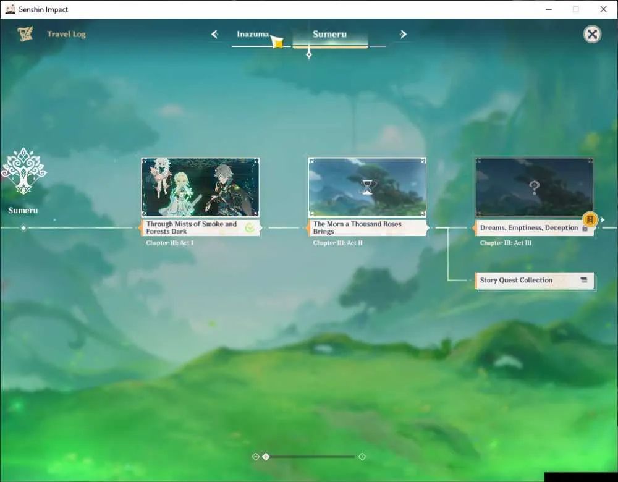Click the Act I character thumbnail image

[x=200, y=187]
